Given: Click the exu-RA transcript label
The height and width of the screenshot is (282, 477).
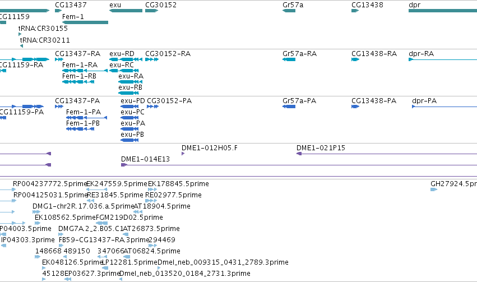Looking at the screenshot, I should (x=131, y=76).
